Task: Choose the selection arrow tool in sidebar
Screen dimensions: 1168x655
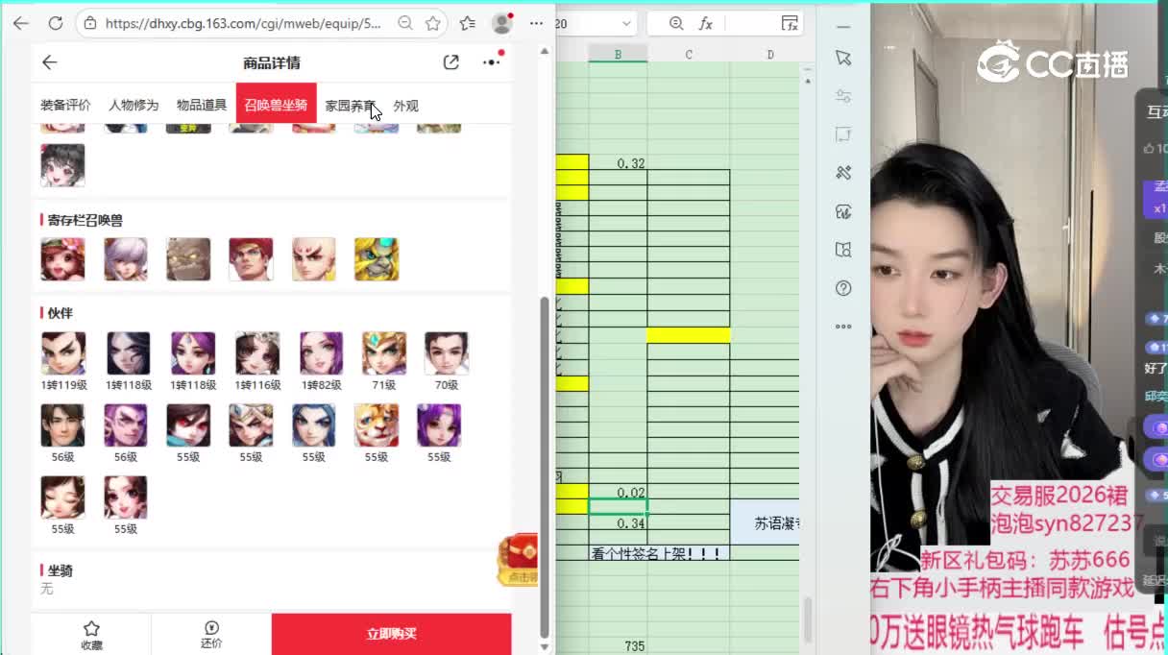Action: [x=843, y=58]
